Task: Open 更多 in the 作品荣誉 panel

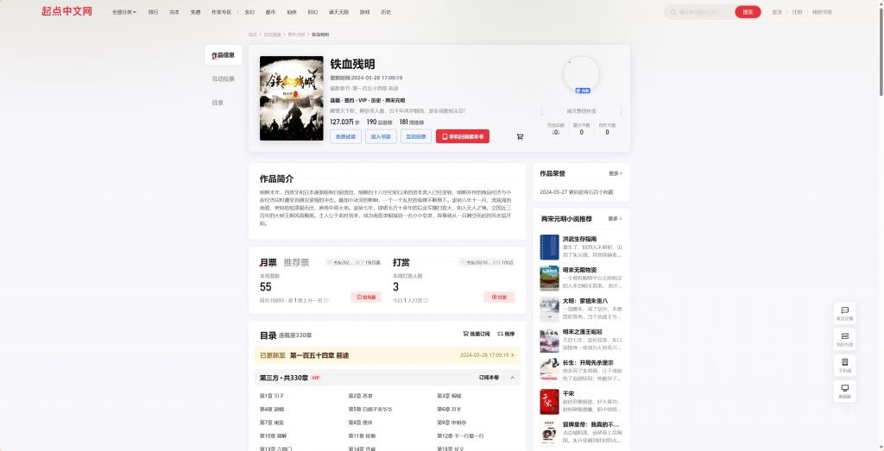Action: [616, 173]
